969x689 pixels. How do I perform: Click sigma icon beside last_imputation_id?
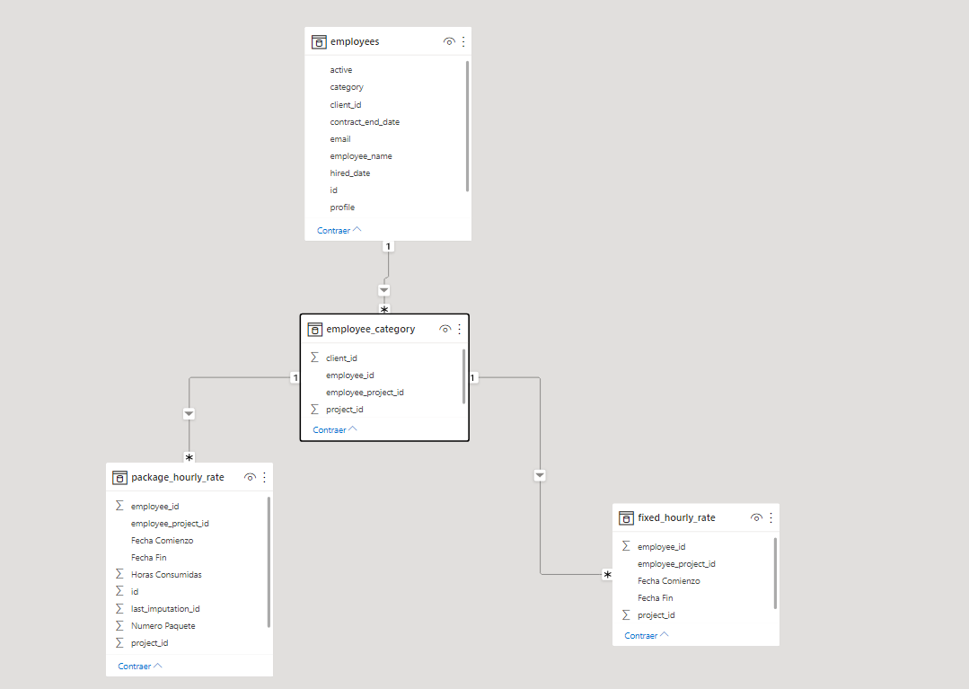point(119,609)
